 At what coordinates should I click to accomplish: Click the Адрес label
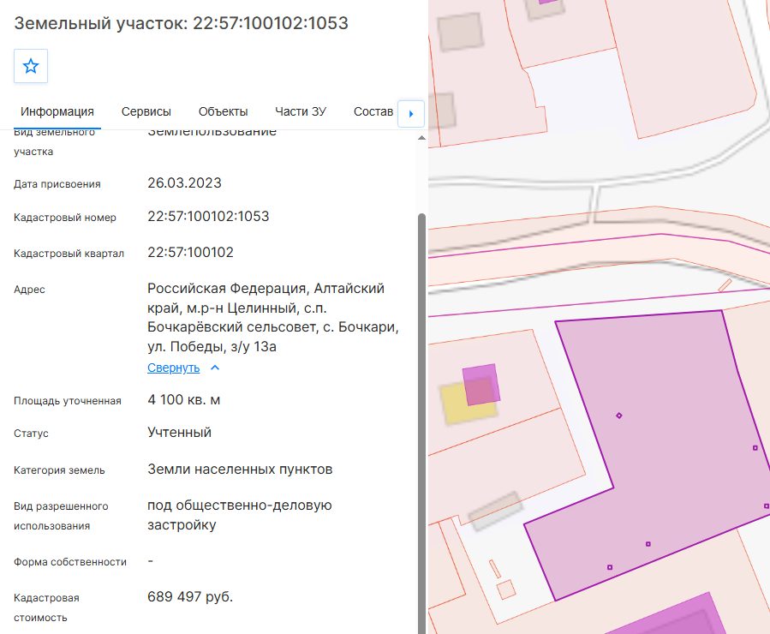[29, 290]
